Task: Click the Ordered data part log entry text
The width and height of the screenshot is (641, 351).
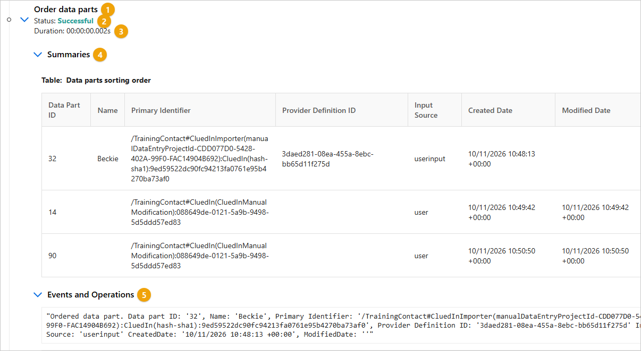Action: pyautogui.click(x=341, y=325)
